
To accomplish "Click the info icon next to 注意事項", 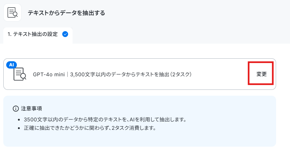I will (x=16, y=109).
